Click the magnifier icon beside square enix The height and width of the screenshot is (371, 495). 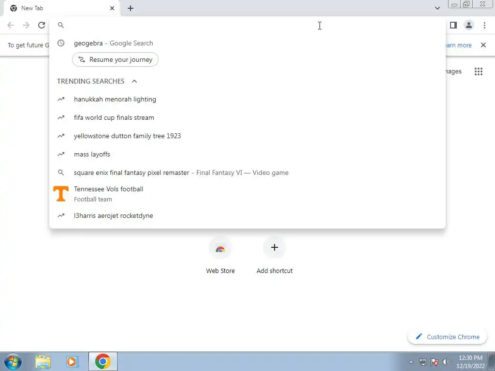click(61, 172)
